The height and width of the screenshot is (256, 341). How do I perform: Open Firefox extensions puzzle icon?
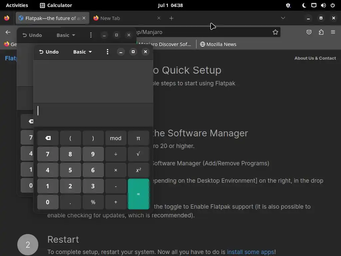321,32
